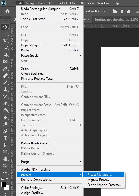Choose Copy Merged
Screen dimensions: 139x196
click(x=50, y=45)
